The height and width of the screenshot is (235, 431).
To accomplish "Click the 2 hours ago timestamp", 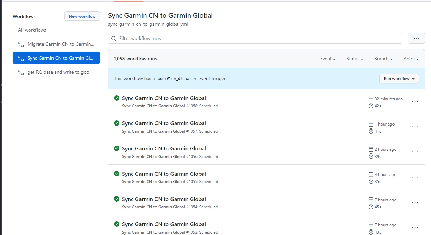I will (x=386, y=149).
